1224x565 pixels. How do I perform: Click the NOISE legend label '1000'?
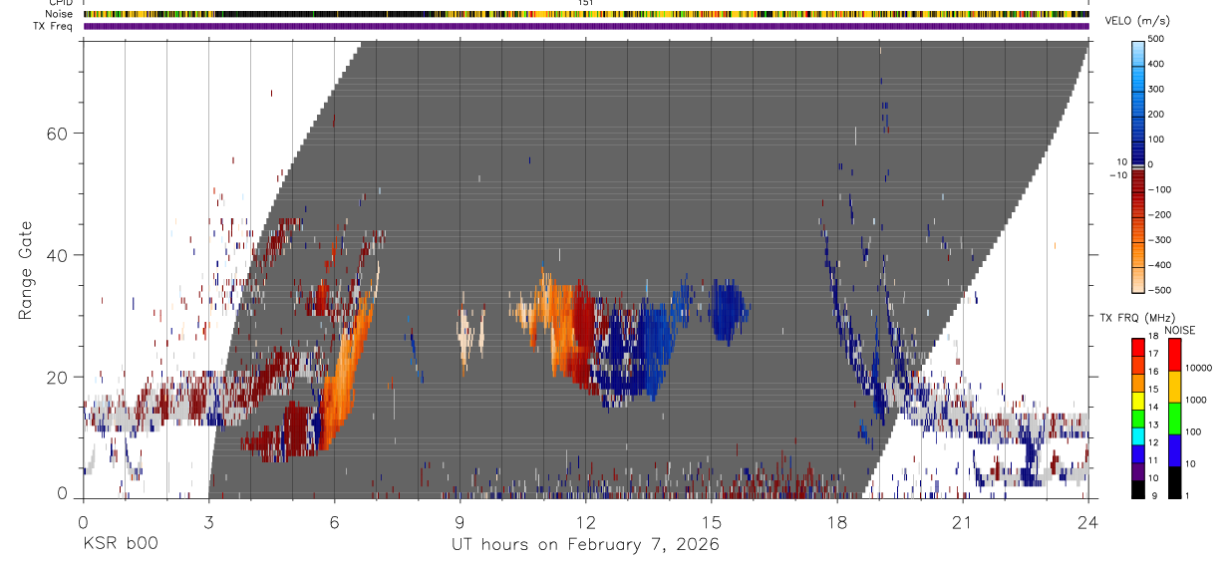click(x=1194, y=401)
